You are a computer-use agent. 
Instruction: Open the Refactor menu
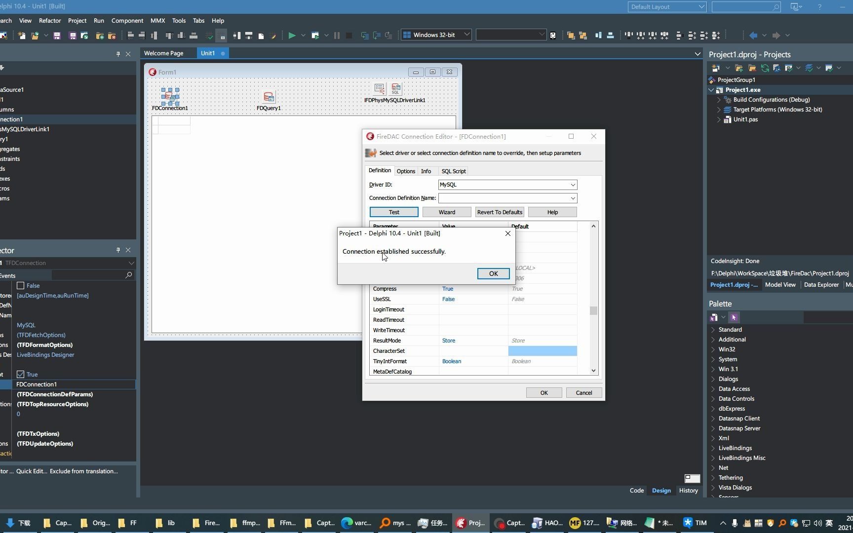coord(50,21)
